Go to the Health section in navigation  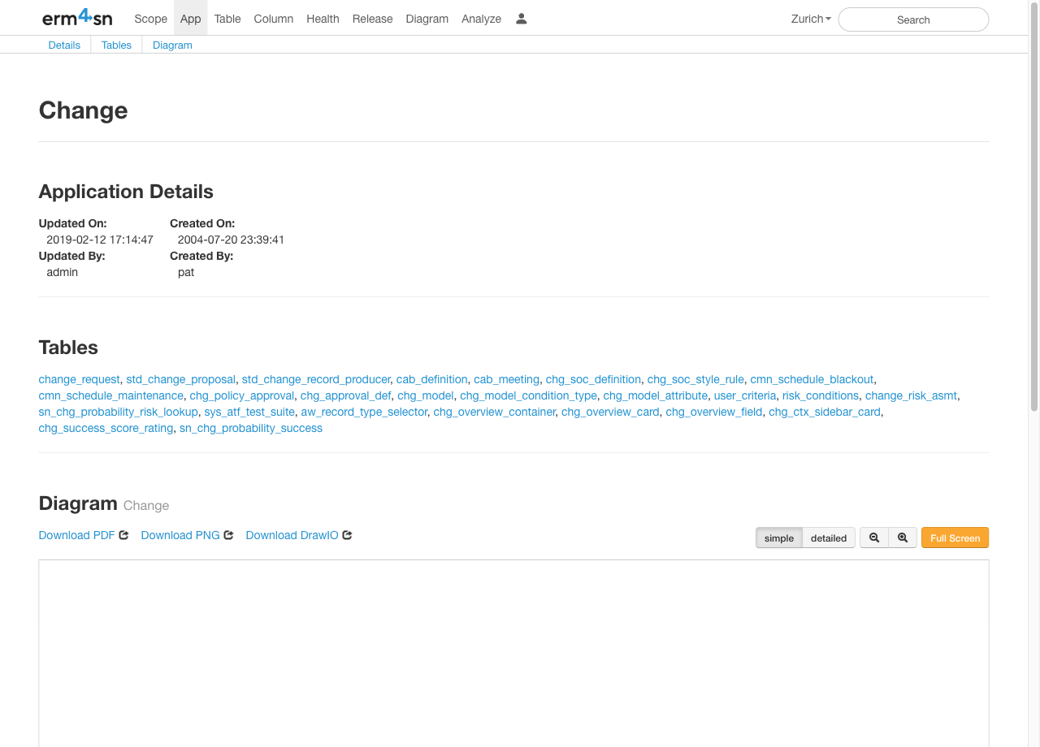click(323, 19)
